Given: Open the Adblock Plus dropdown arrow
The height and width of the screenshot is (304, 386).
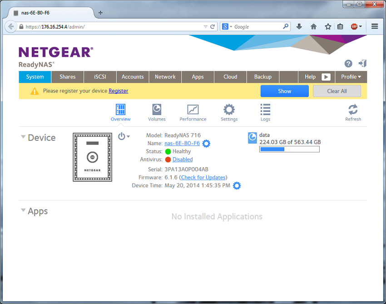Looking at the screenshot, I should point(361,27).
